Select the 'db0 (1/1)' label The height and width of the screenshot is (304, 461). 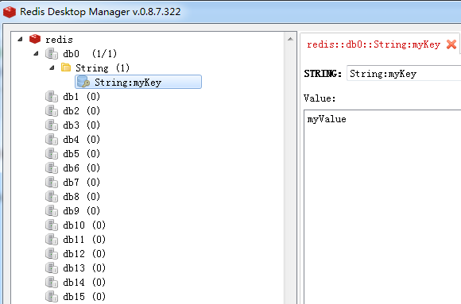tap(90, 54)
